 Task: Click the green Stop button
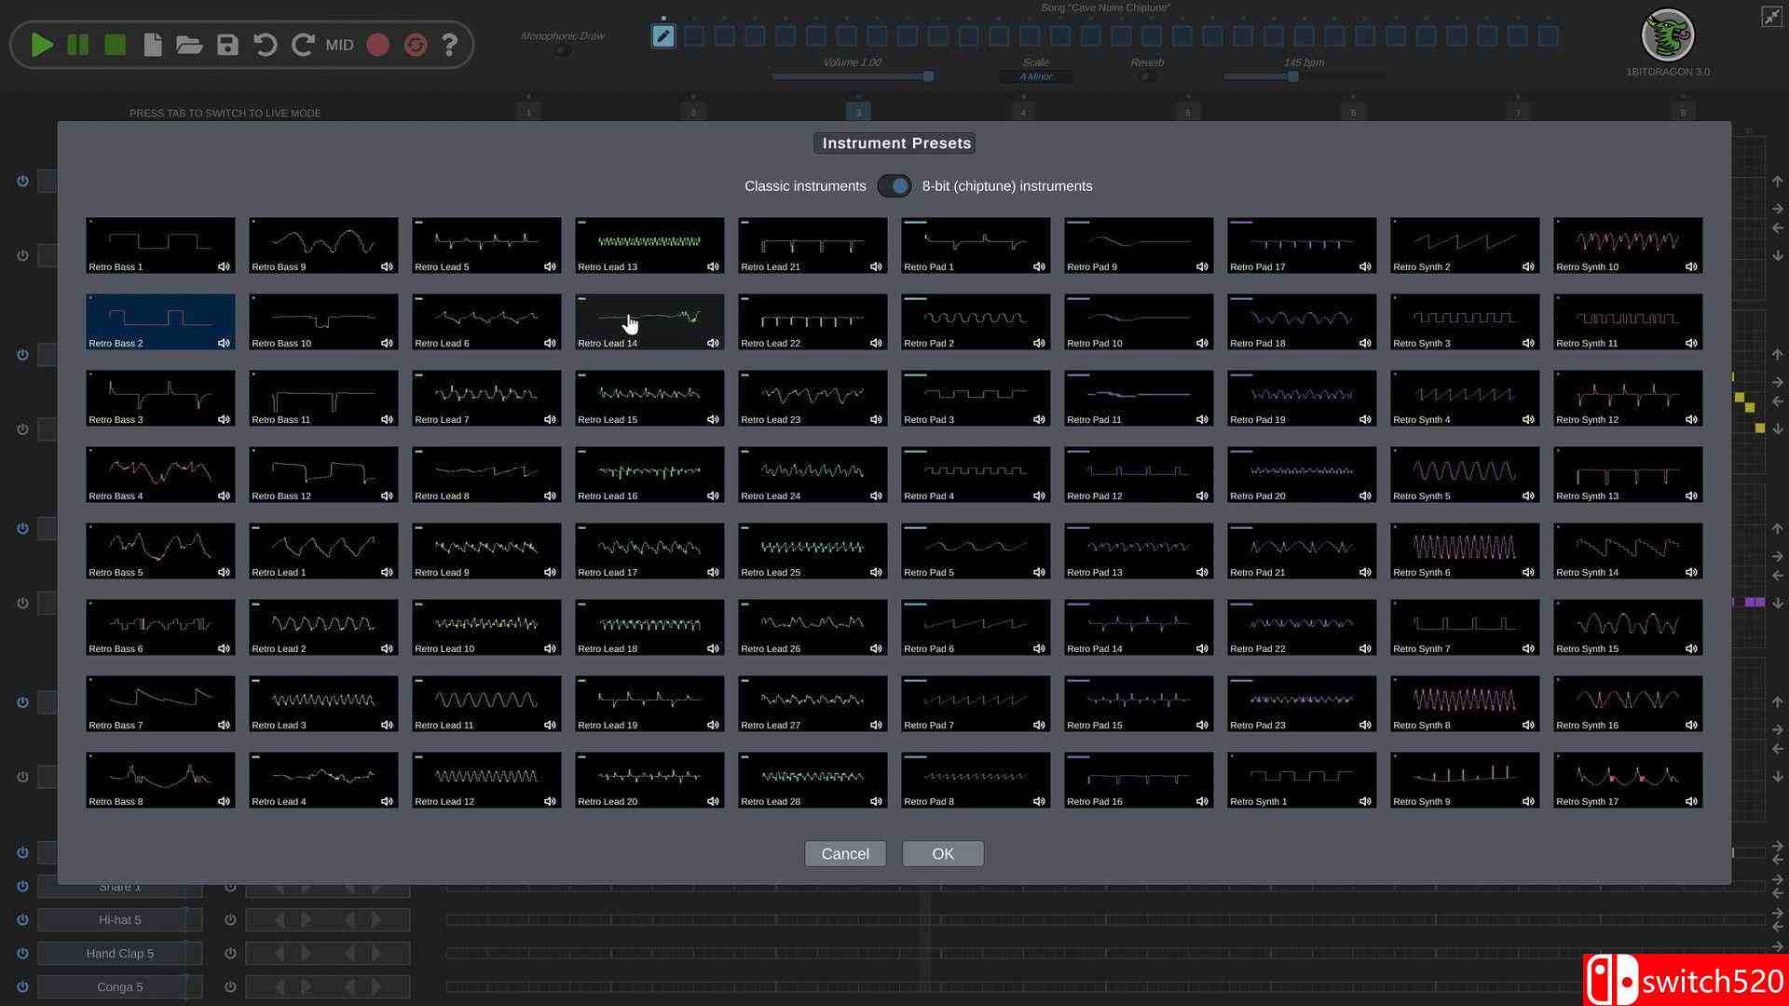tap(115, 45)
